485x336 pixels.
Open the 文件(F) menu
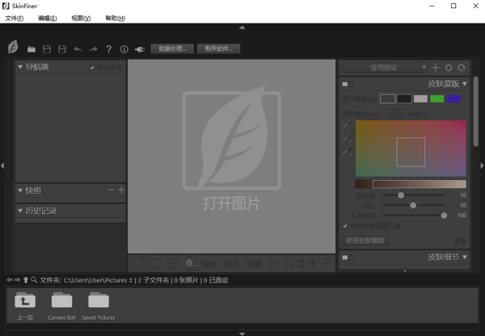click(15, 18)
